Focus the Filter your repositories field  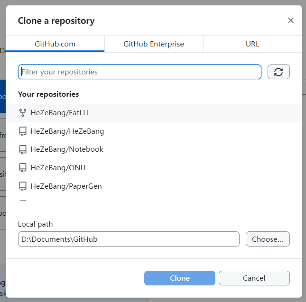click(x=139, y=72)
